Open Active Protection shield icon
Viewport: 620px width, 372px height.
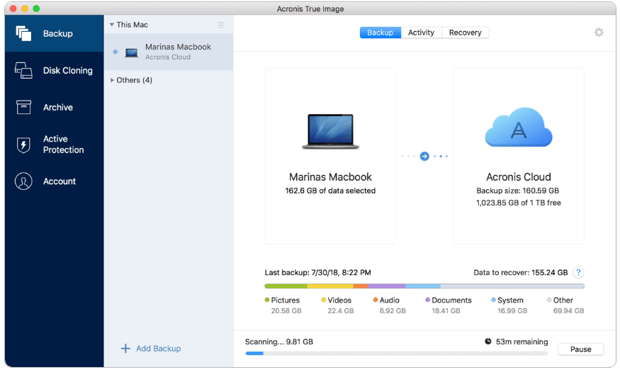(23, 145)
